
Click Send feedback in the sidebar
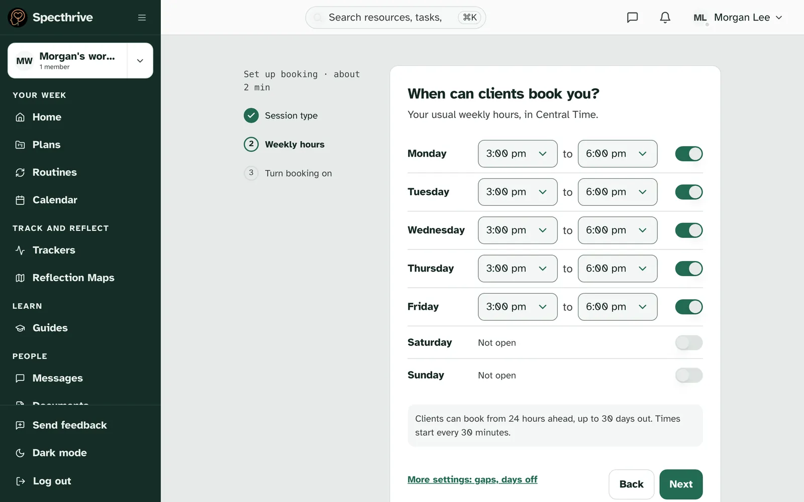pos(80,425)
